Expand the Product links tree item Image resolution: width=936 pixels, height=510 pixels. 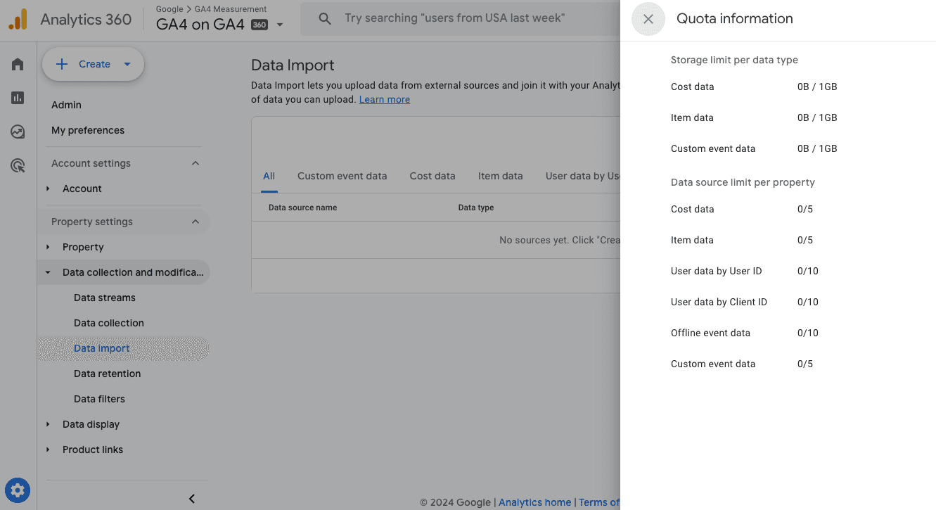pyautogui.click(x=48, y=450)
